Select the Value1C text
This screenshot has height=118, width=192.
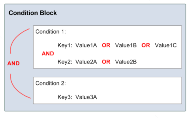click(x=166, y=45)
